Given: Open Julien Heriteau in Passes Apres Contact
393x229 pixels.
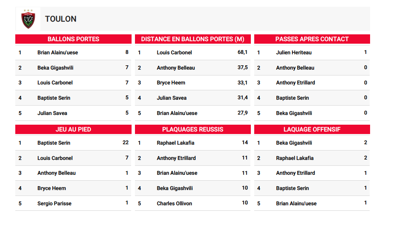Looking at the screenshot, I should pos(294,53).
